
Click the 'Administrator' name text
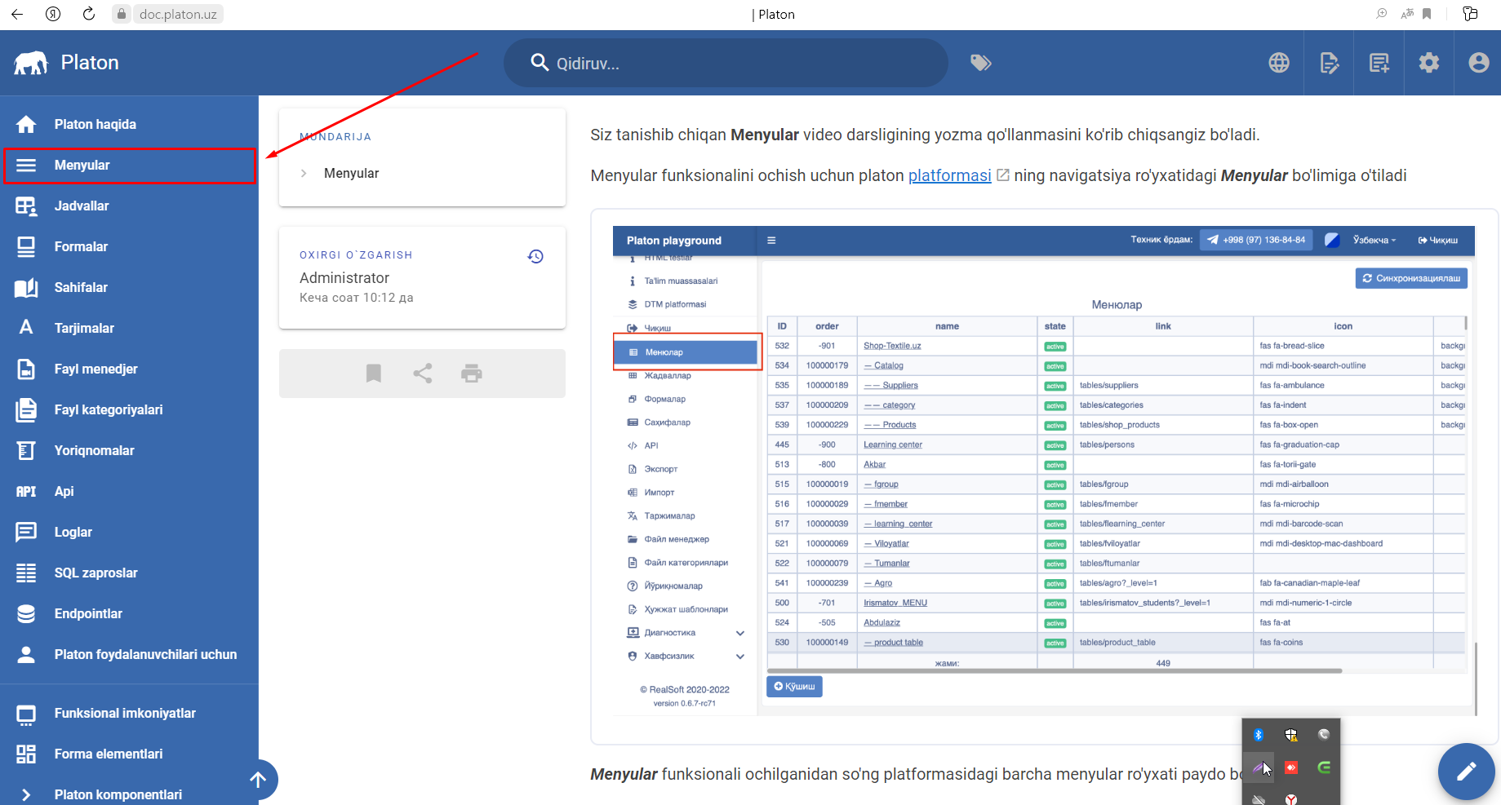pyautogui.click(x=344, y=278)
